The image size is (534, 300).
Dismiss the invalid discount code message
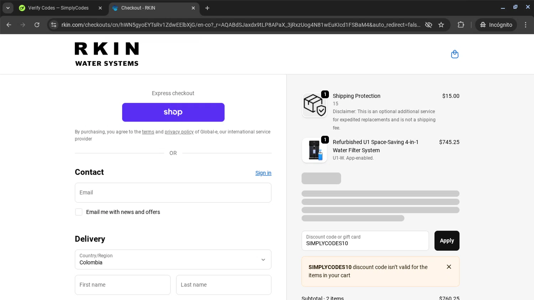coord(449,267)
